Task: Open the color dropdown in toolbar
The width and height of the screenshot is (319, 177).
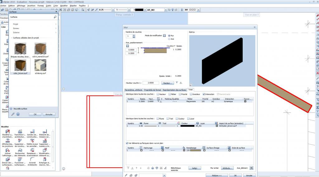Action: coord(145,10)
